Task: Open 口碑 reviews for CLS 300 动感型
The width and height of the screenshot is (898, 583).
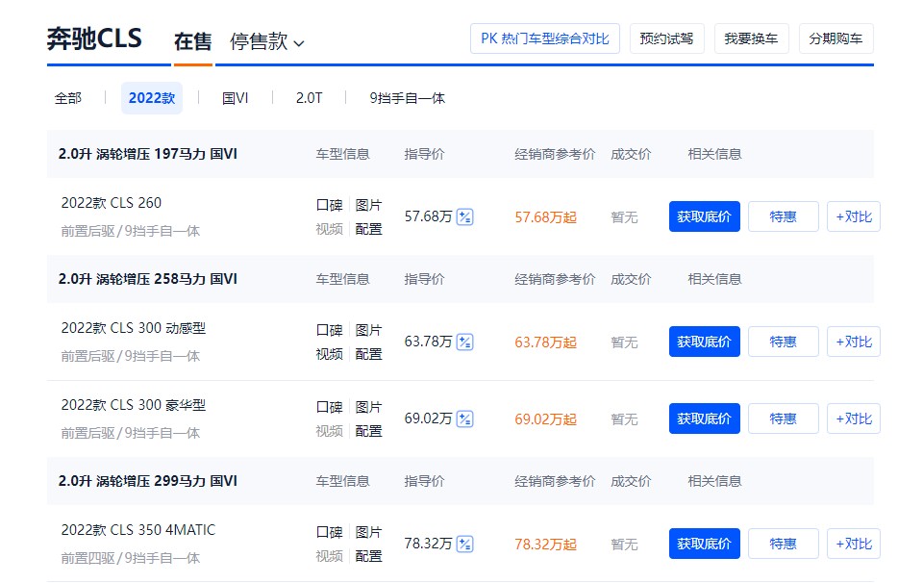Action: pos(330,330)
